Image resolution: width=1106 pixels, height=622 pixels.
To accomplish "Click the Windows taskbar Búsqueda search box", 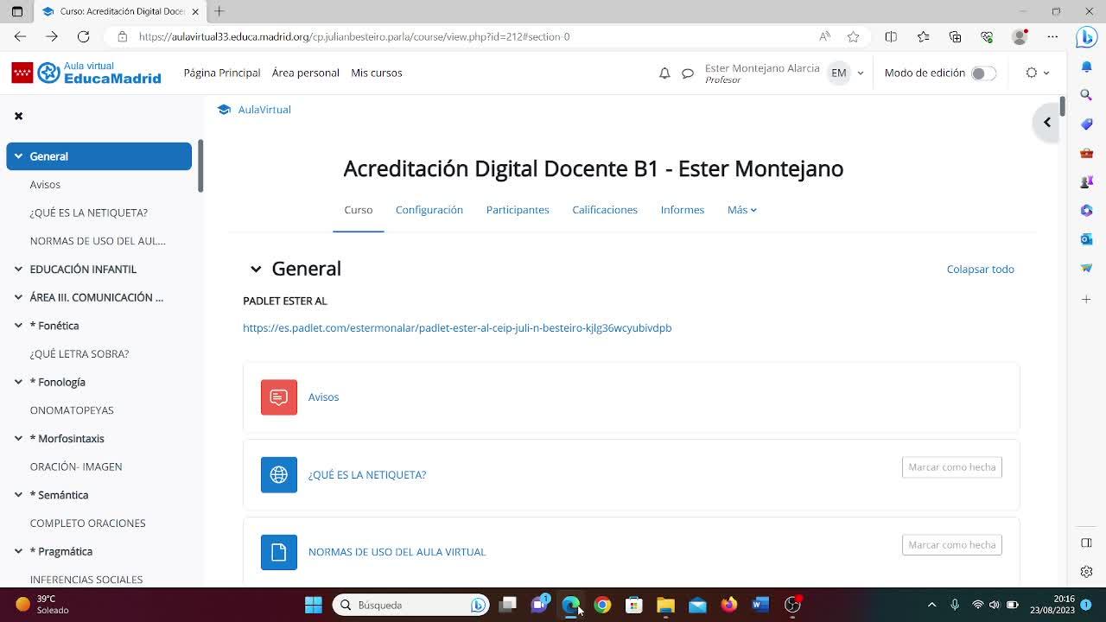I will coord(411,605).
